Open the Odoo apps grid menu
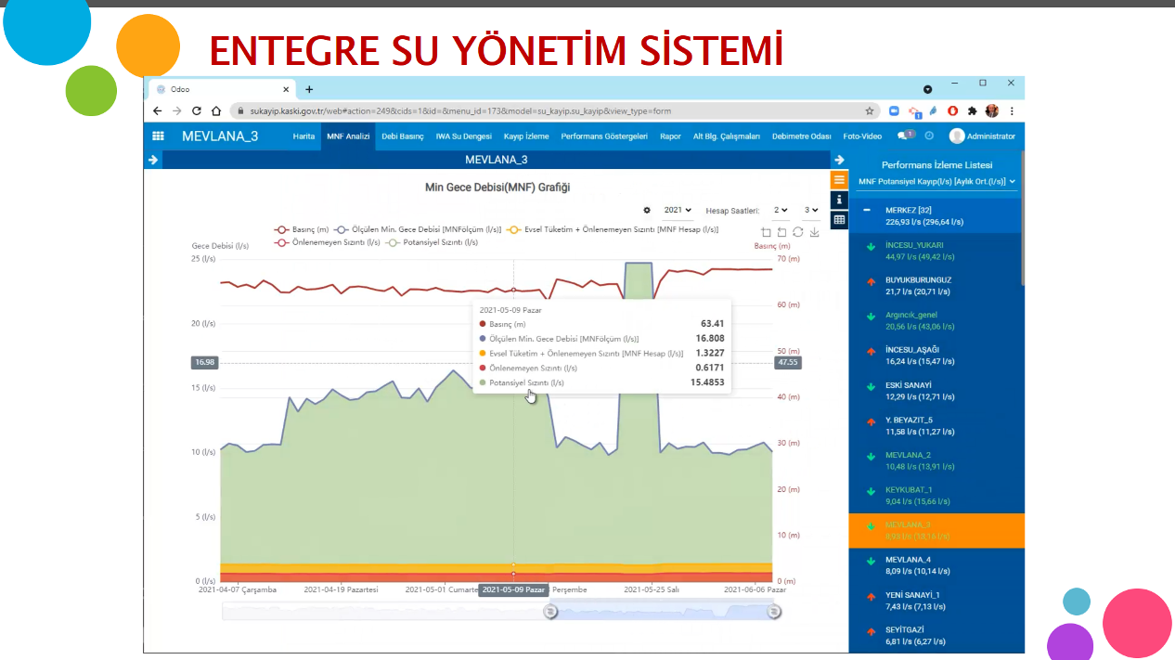The image size is (1175, 660). [x=158, y=136]
